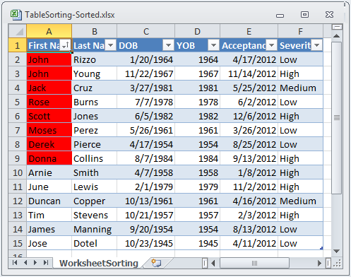
Task: Select column B header
Action: (x=95, y=31)
